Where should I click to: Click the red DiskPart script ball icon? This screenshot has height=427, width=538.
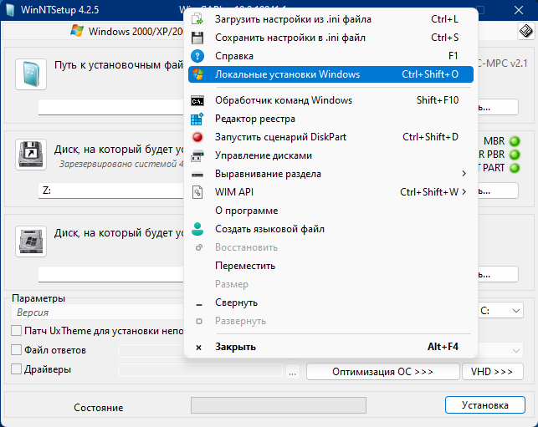click(197, 137)
